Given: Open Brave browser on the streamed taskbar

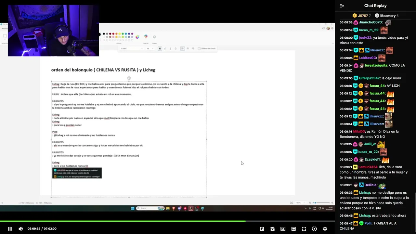Looking at the screenshot, I should (174, 208).
